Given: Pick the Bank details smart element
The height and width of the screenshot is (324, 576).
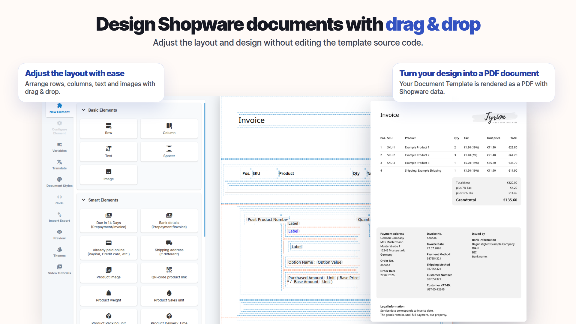Looking at the screenshot, I should pos(169,221).
